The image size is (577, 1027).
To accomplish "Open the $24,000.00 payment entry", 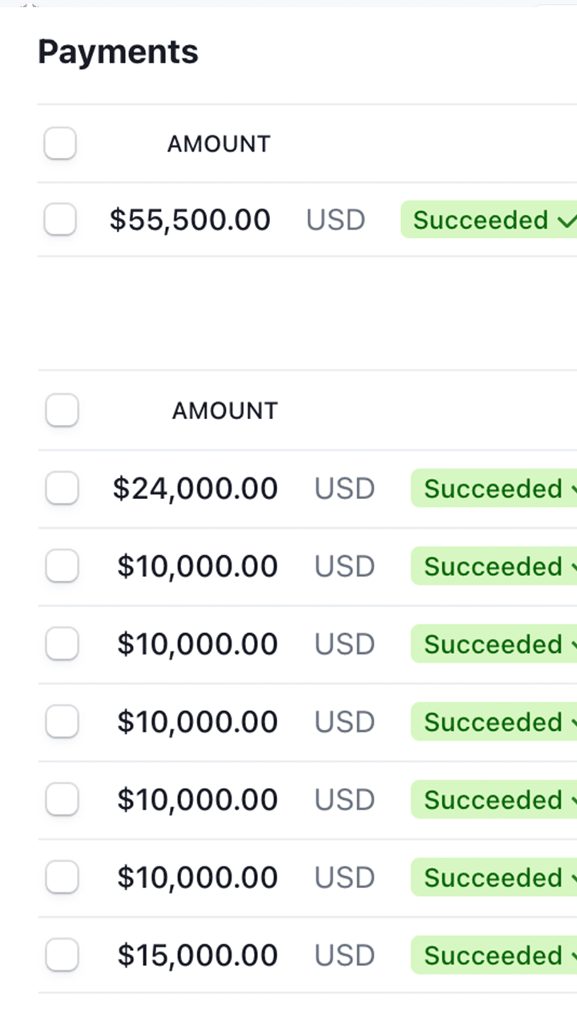I will pos(195,489).
